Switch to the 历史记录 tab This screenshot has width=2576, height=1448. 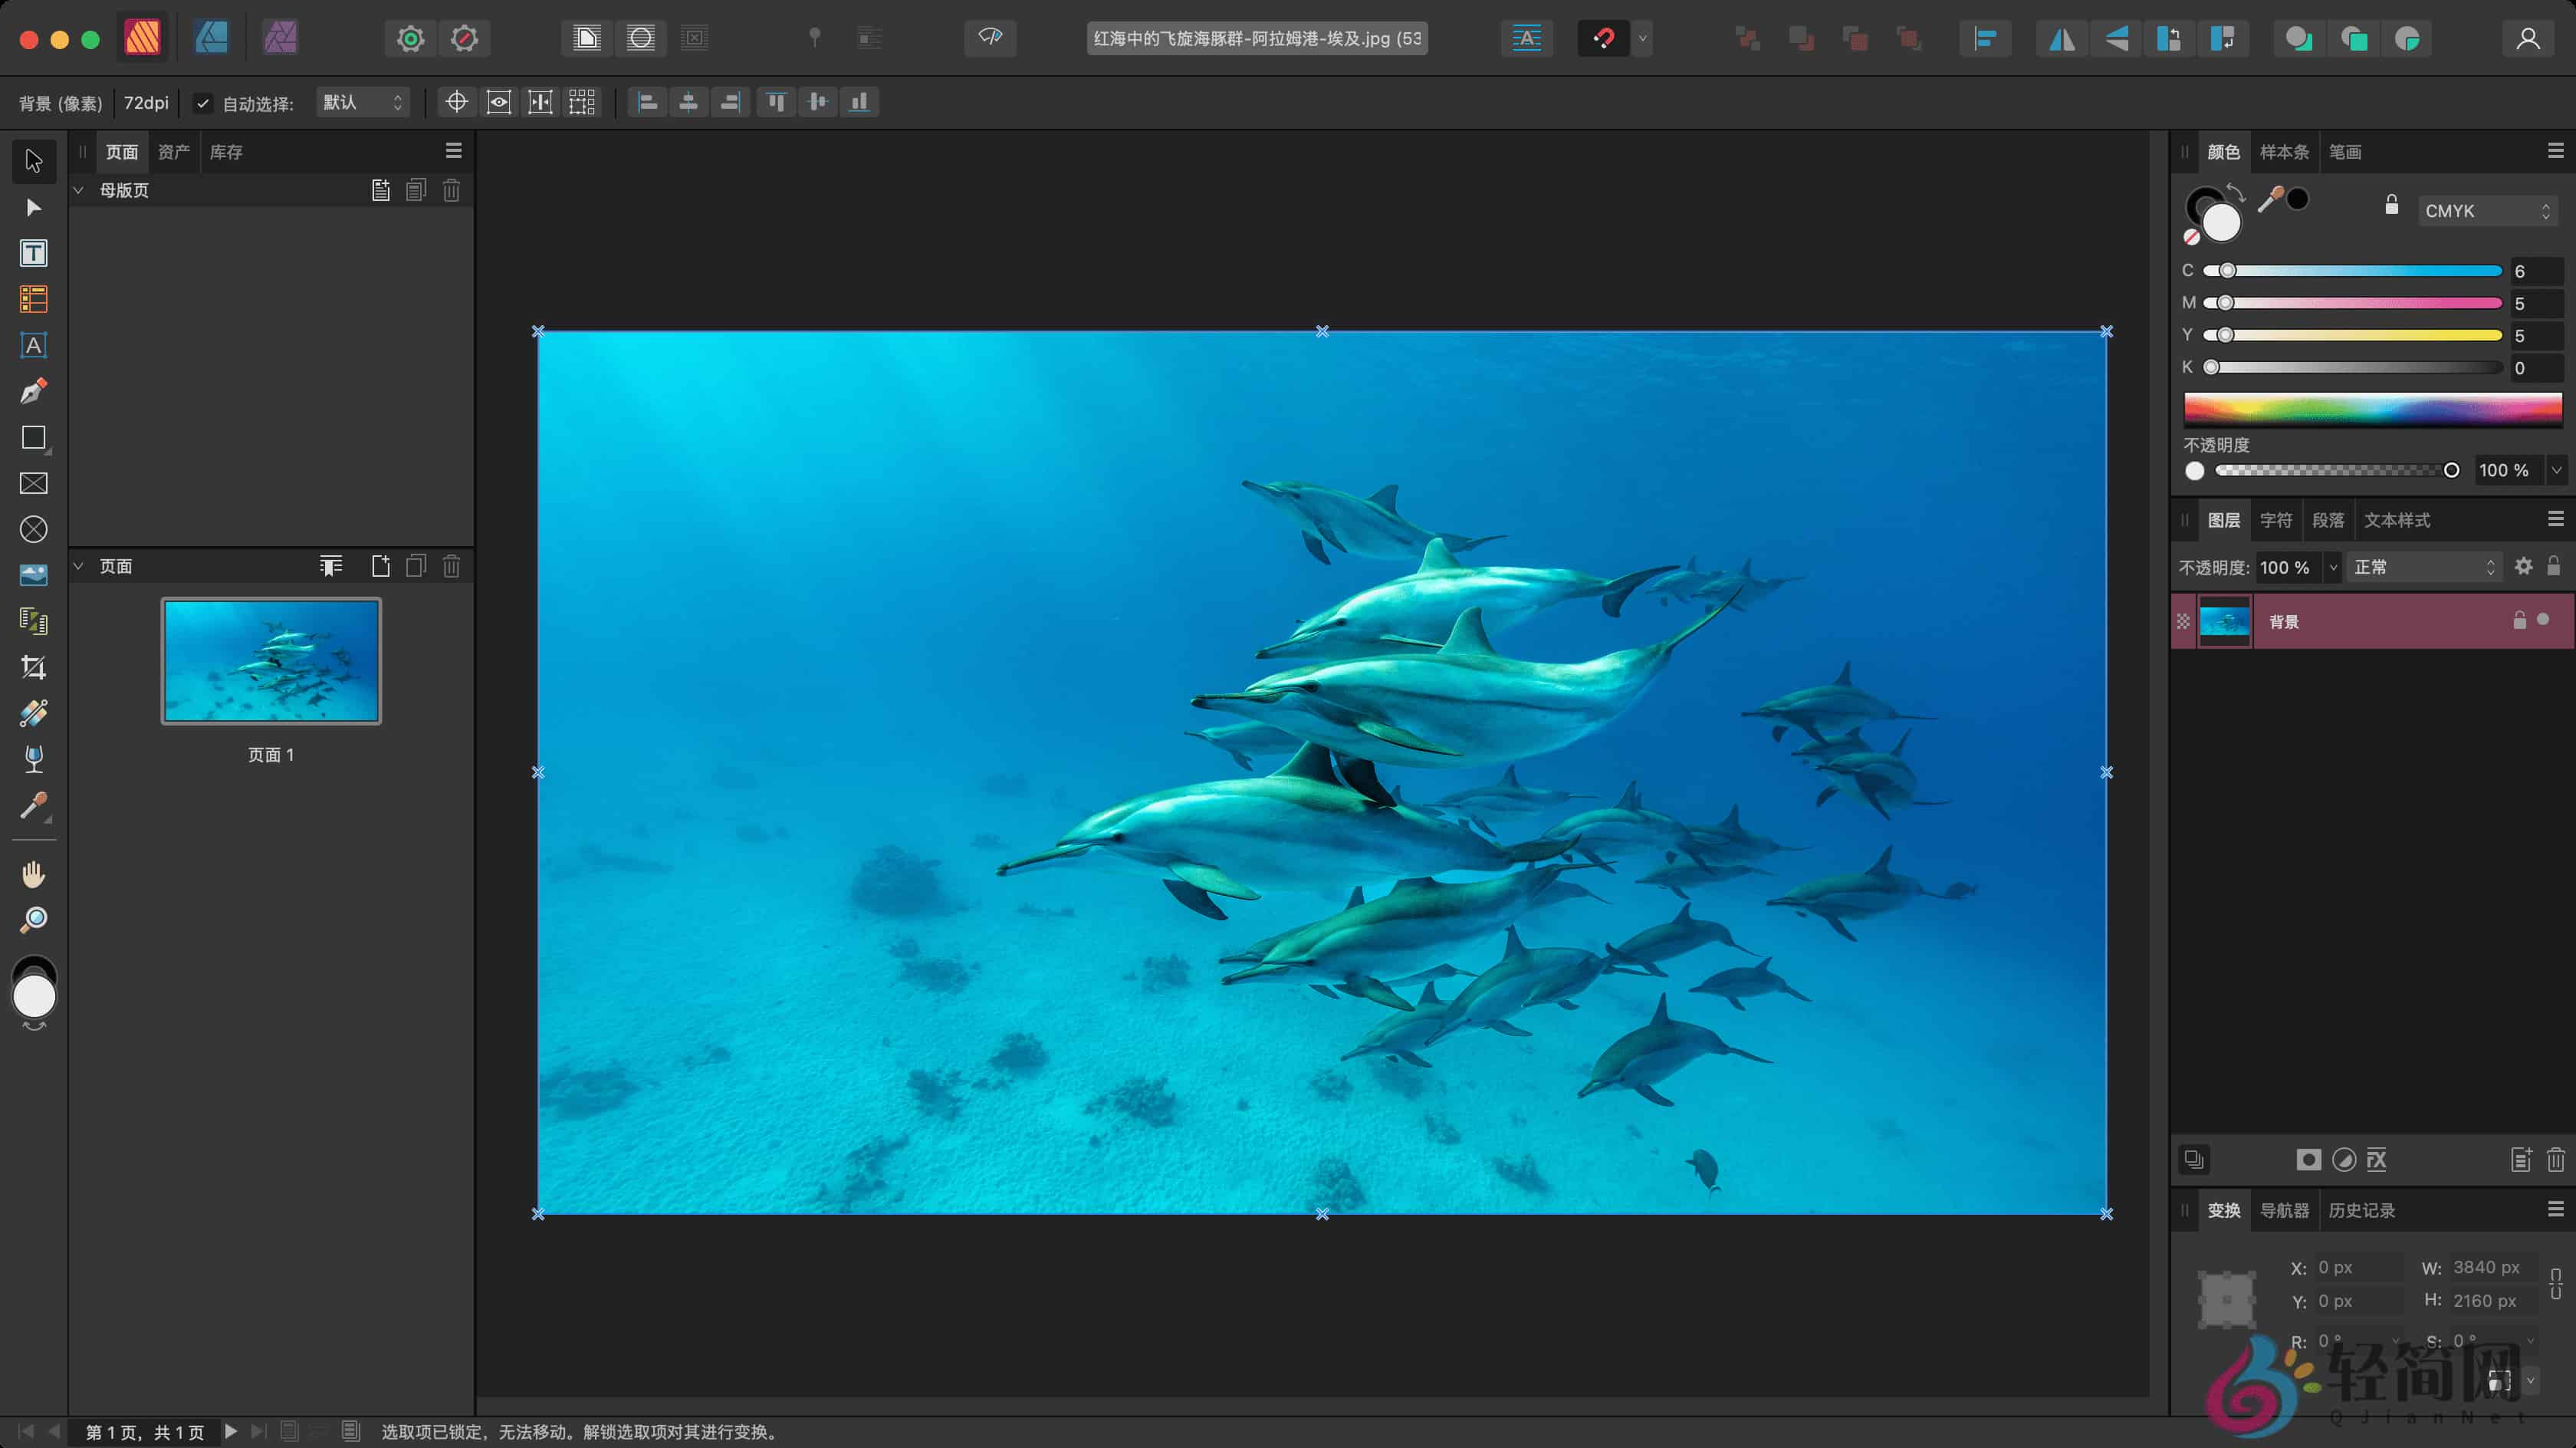click(x=2363, y=1209)
